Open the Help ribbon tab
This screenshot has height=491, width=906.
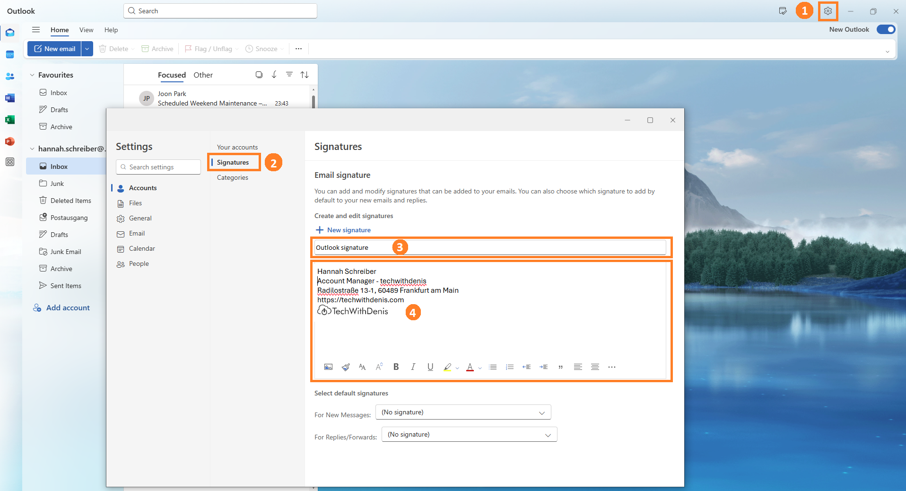pyautogui.click(x=111, y=30)
